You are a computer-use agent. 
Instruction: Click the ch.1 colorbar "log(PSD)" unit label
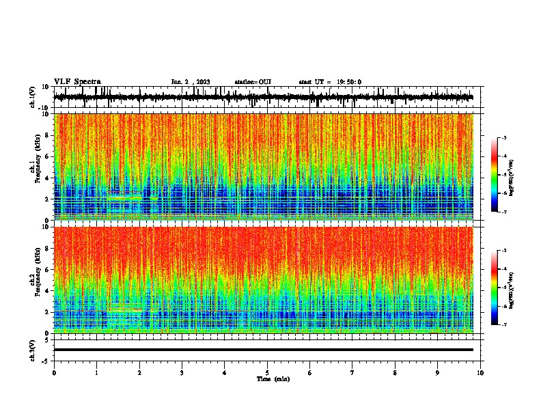[511, 178]
